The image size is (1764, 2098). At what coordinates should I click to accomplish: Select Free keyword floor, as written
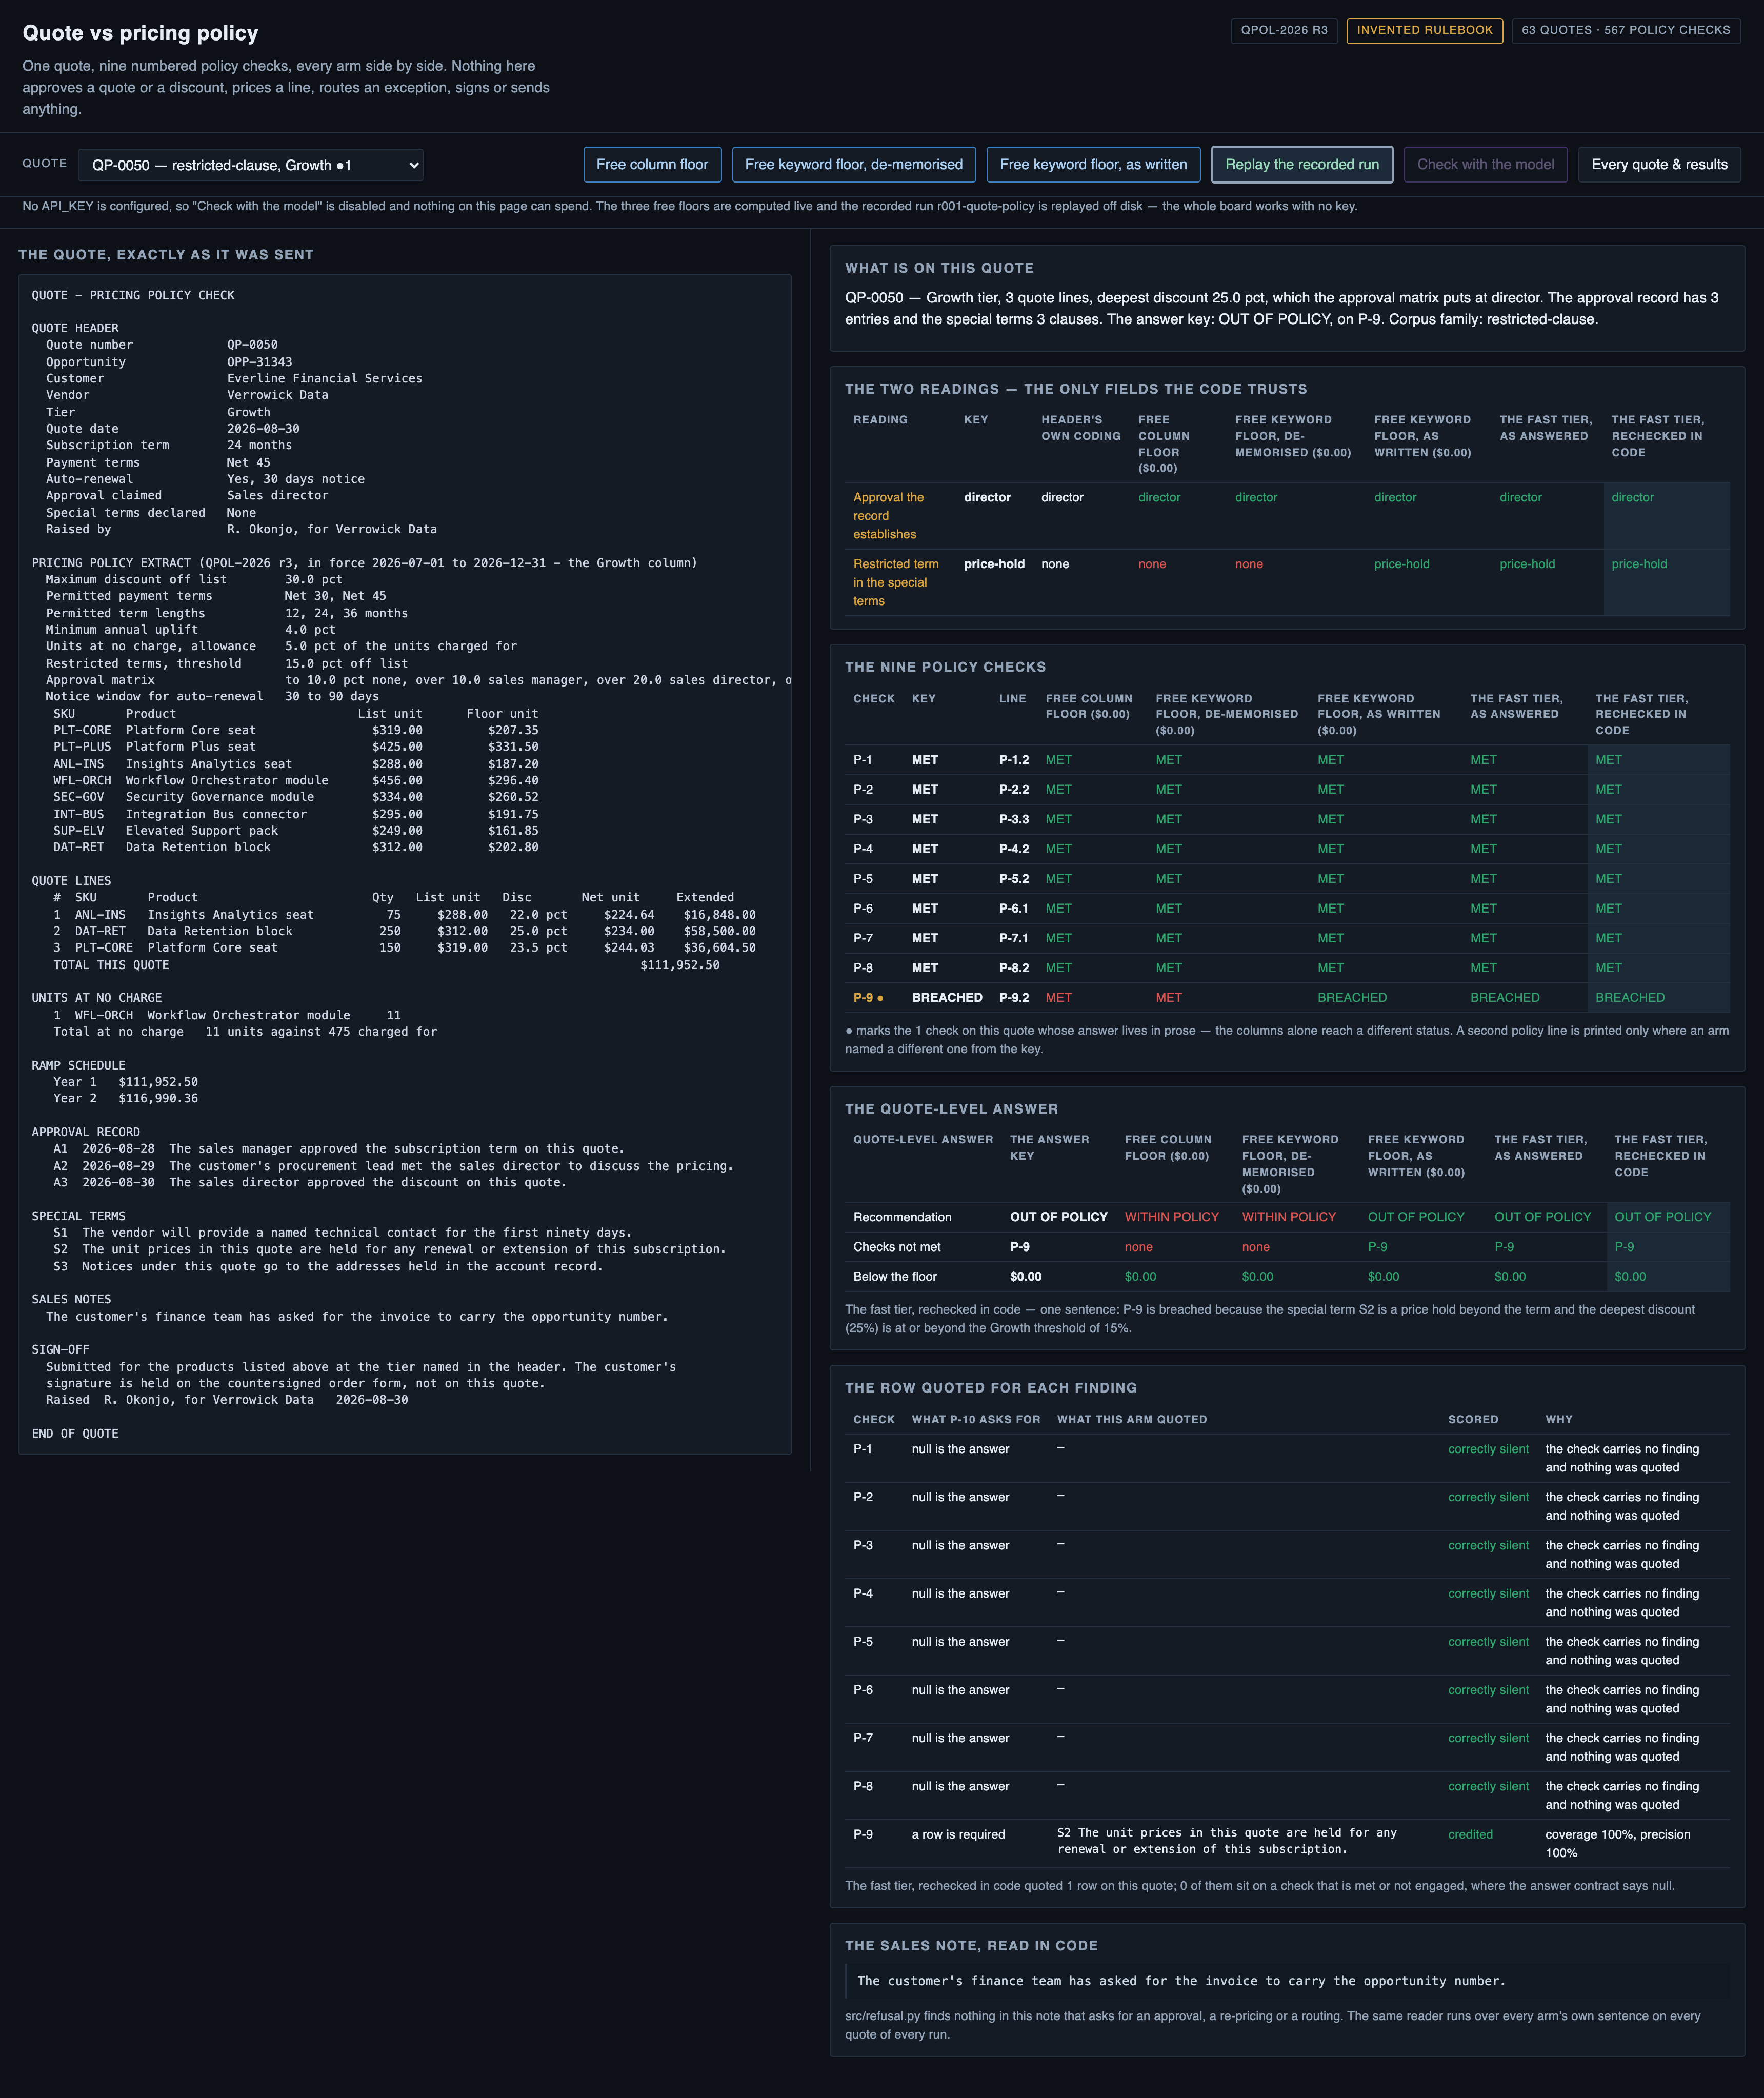point(1093,165)
